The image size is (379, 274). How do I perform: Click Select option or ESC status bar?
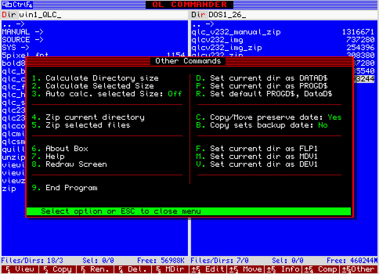point(189,211)
